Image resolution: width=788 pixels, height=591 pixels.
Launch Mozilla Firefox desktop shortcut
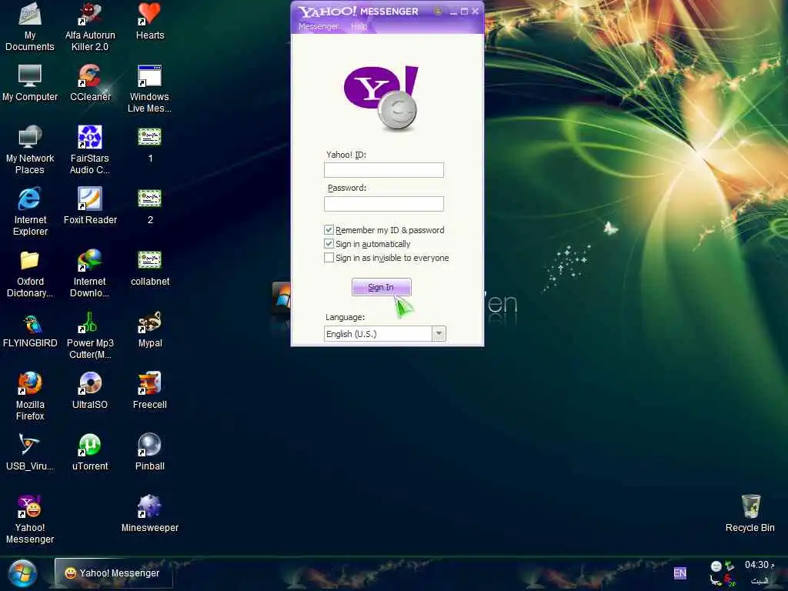[x=30, y=396]
